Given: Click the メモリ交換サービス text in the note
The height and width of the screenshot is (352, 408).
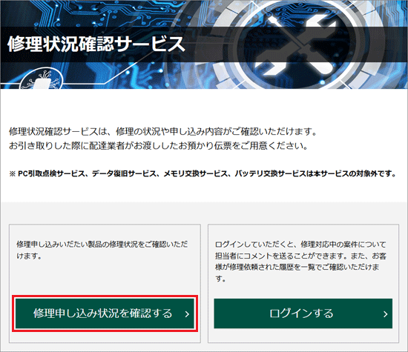Looking at the screenshot, I should [195, 173].
